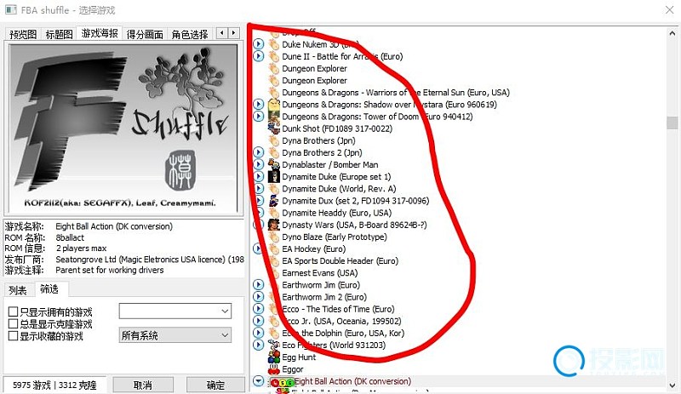Screen dimensions: 681x394
Task: Expand Dungeons & Dragons: Shadow over Mystara clones
Action: [259, 105]
